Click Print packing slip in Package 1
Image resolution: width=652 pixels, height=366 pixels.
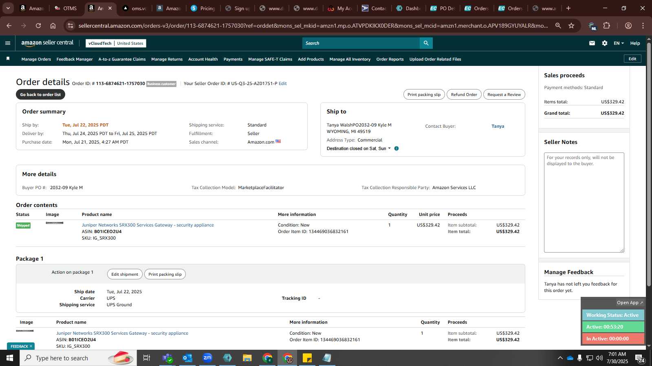pyautogui.click(x=165, y=274)
